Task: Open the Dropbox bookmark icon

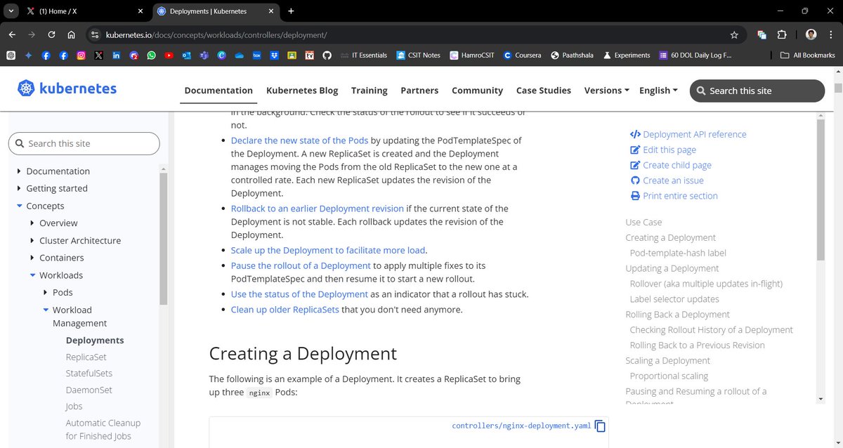Action: tap(274, 55)
